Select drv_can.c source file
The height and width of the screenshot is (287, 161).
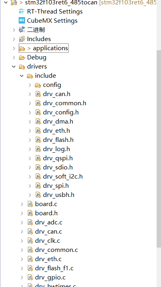point(48,232)
